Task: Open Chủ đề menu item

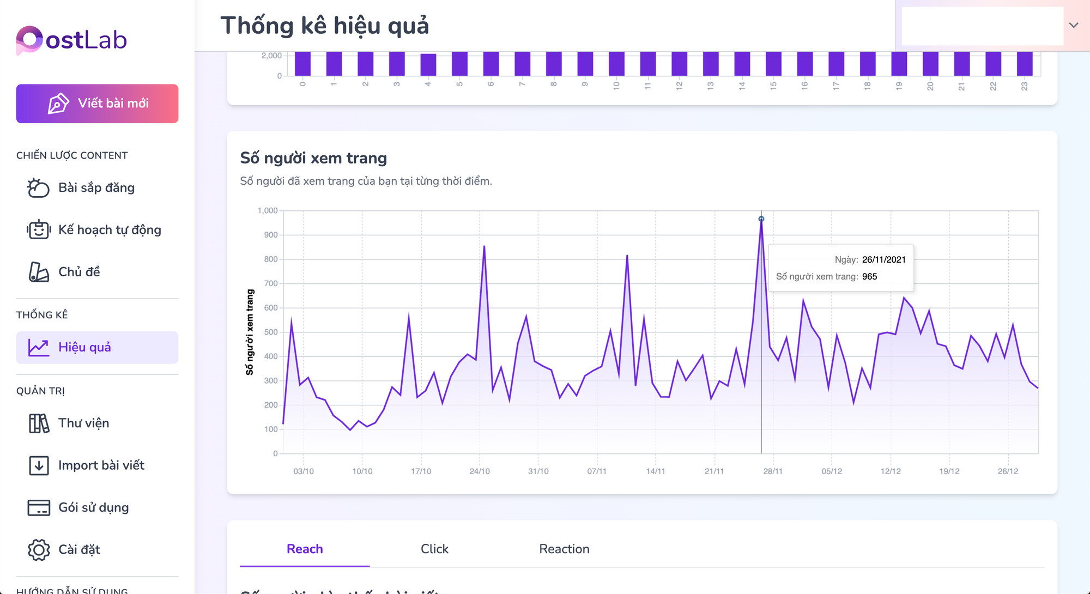Action: pyautogui.click(x=97, y=272)
